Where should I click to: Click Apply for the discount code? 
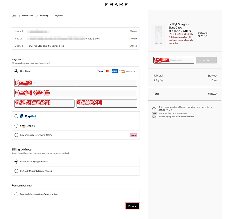point(206,60)
